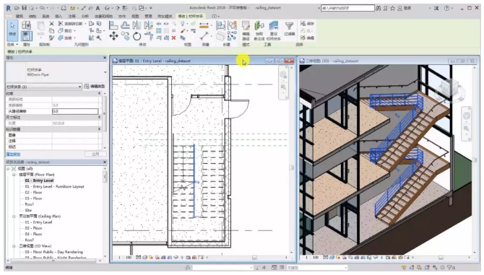Open the Architecture ribbon tab
484x275 pixels.
click(20, 16)
